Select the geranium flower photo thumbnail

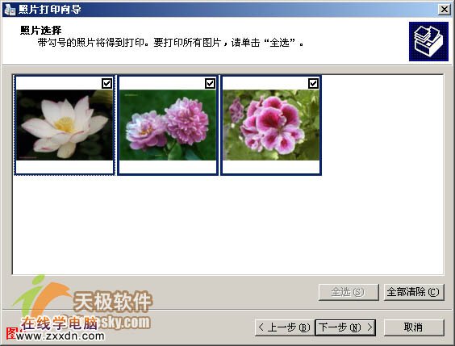271,125
